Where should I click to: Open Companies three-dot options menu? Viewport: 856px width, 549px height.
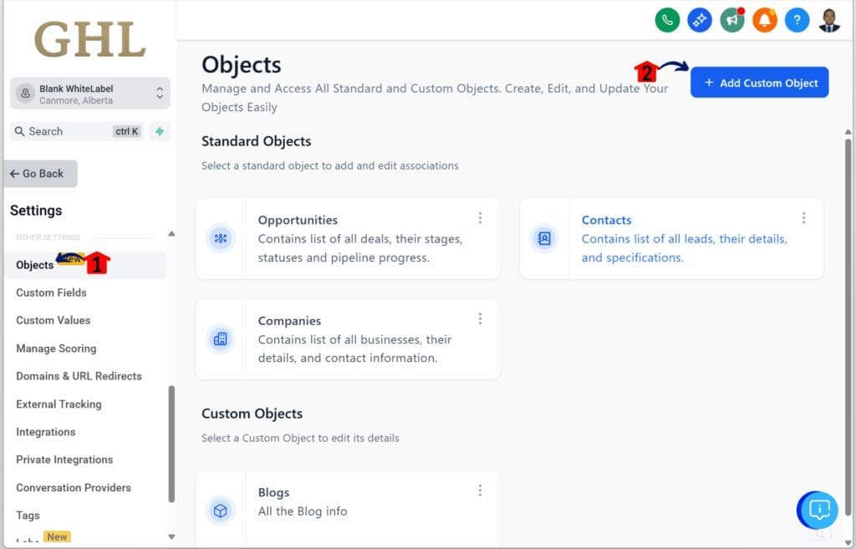(480, 318)
